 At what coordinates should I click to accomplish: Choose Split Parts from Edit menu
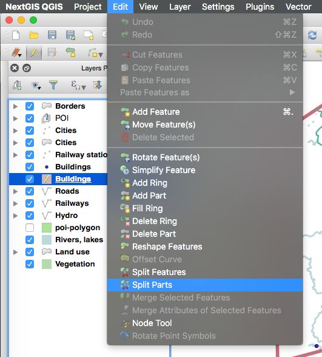(x=205, y=285)
